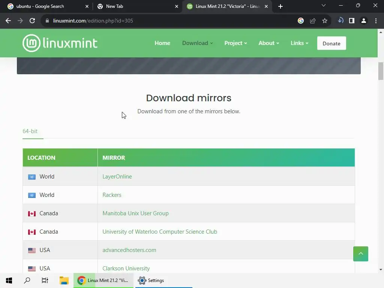Expand the About menu

(268, 43)
